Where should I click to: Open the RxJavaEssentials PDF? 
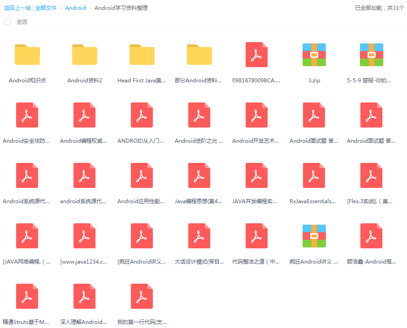(314, 175)
